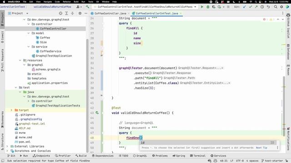The width and height of the screenshot is (291, 163).
Task: Open the Tools menu
Action: point(90,2)
